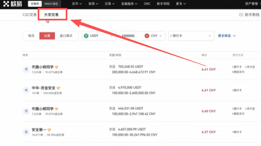The image size is (261, 146).
Task: Click the red CNY currency icon
Action: coord(147,36)
